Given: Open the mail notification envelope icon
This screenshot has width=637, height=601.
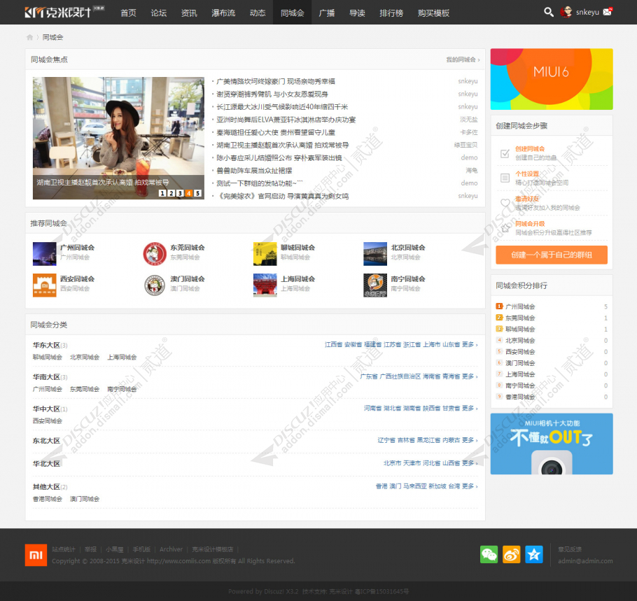Looking at the screenshot, I should 608,12.
